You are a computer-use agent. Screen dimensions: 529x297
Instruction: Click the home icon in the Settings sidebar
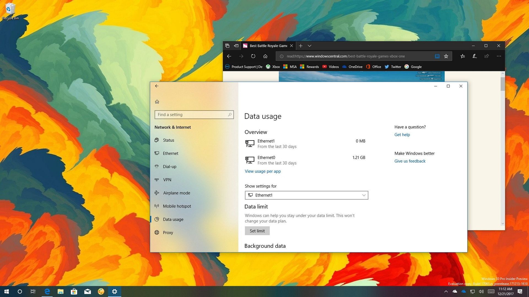pos(157,101)
